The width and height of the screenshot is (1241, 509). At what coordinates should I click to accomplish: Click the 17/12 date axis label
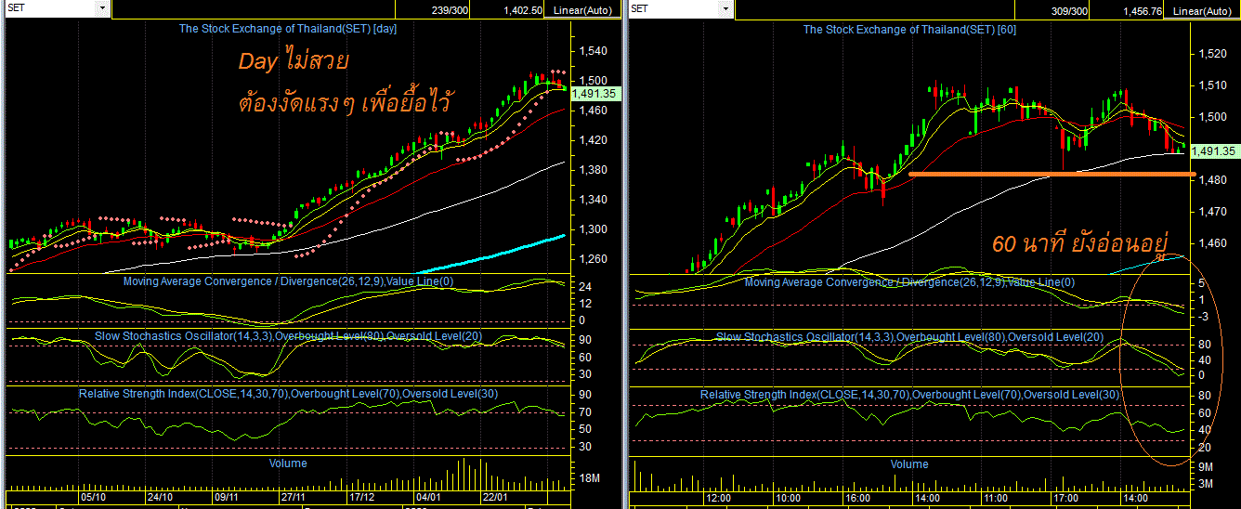pos(360,497)
